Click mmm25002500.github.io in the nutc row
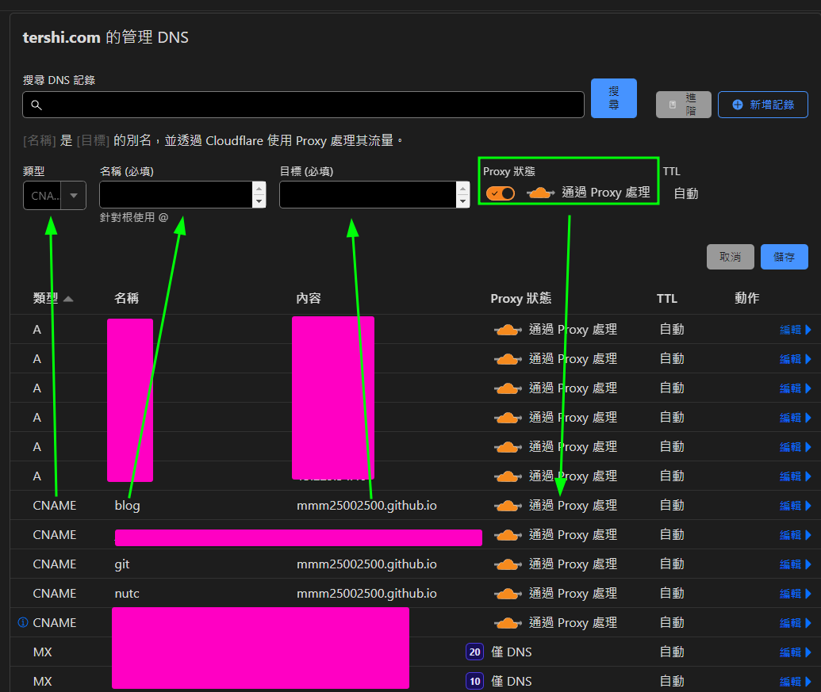 [366, 594]
